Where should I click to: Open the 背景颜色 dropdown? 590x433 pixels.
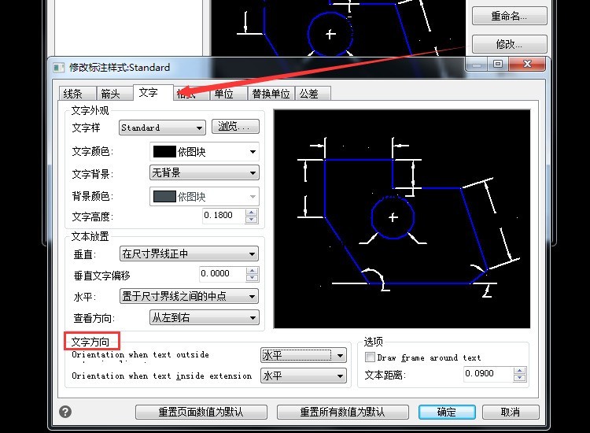[x=205, y=197]
